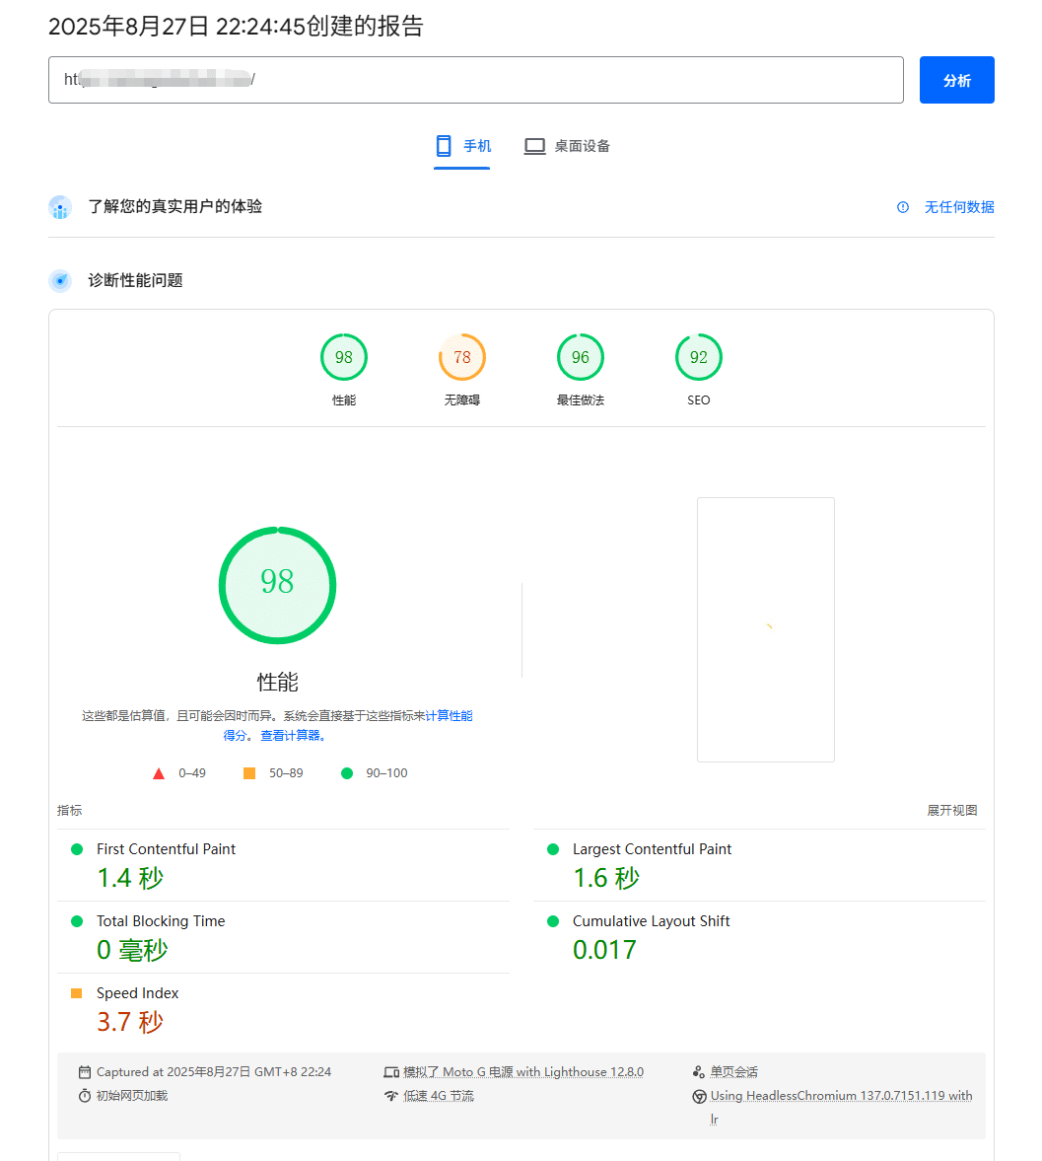The height and width of the screenshot is (1161, 1042).
Task: Click the 92 SEO score gauge
Action: pos(698,358)
